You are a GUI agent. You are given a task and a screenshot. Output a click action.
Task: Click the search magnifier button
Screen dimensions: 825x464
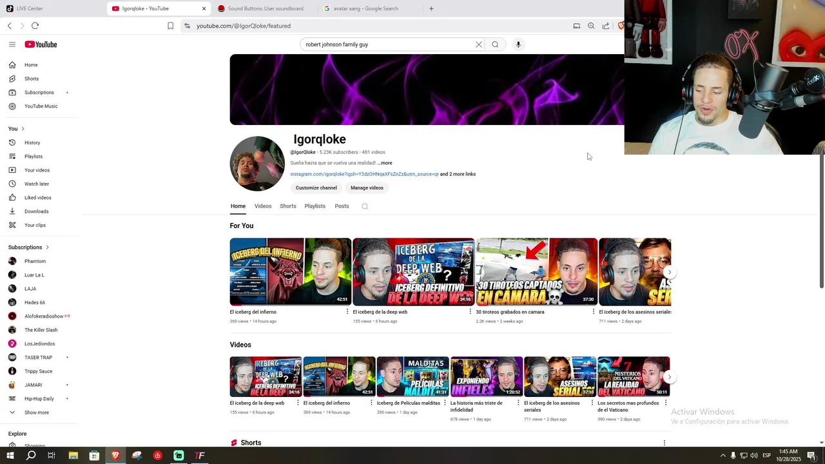495,44
